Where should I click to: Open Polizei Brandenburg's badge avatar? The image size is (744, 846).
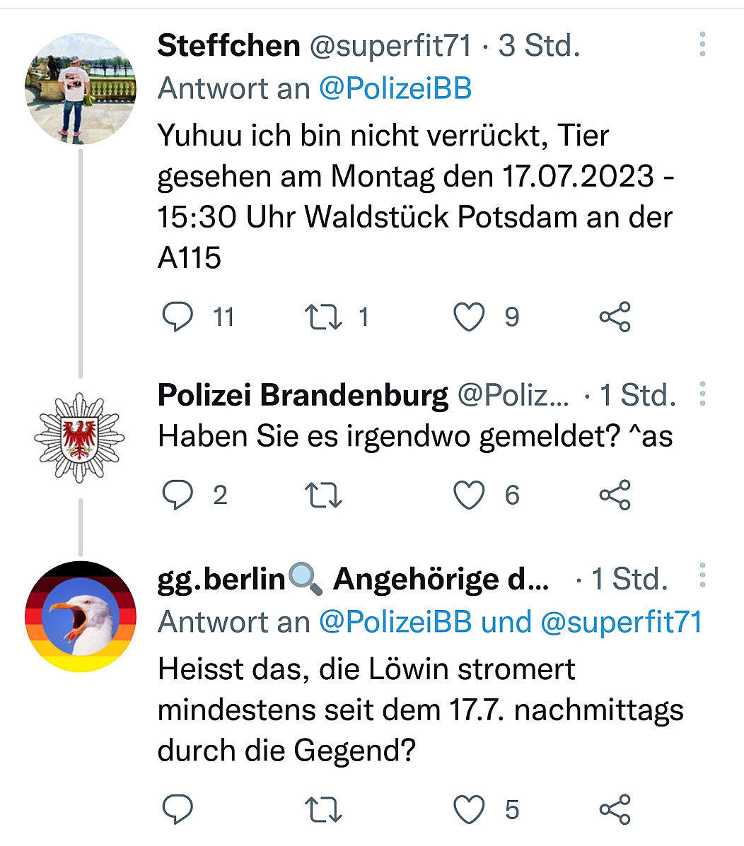pyautogui.click(x=80, y=437)
